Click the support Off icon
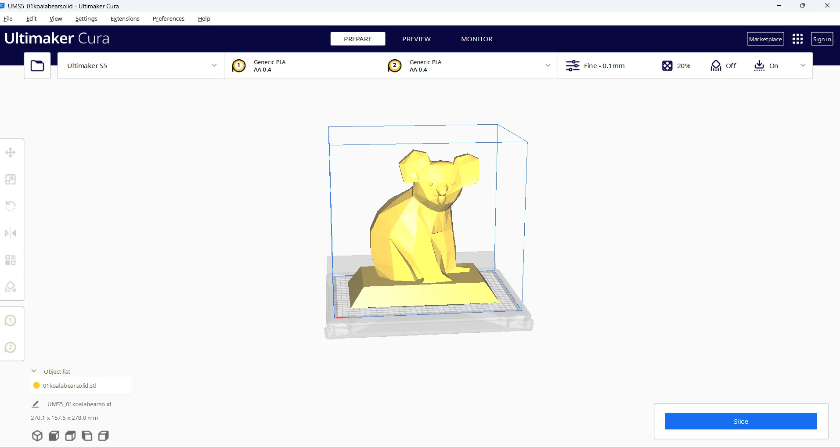 pyautogui.click(x=716, y=66)
